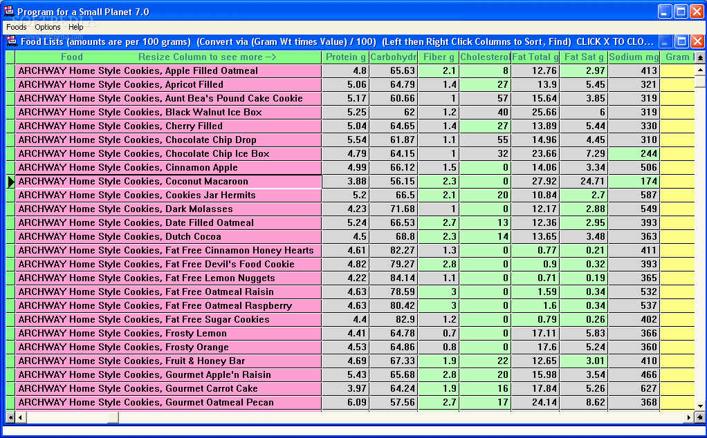
Task: Select Gourmet Apple'n Raisin row
Action: point(169,374)
